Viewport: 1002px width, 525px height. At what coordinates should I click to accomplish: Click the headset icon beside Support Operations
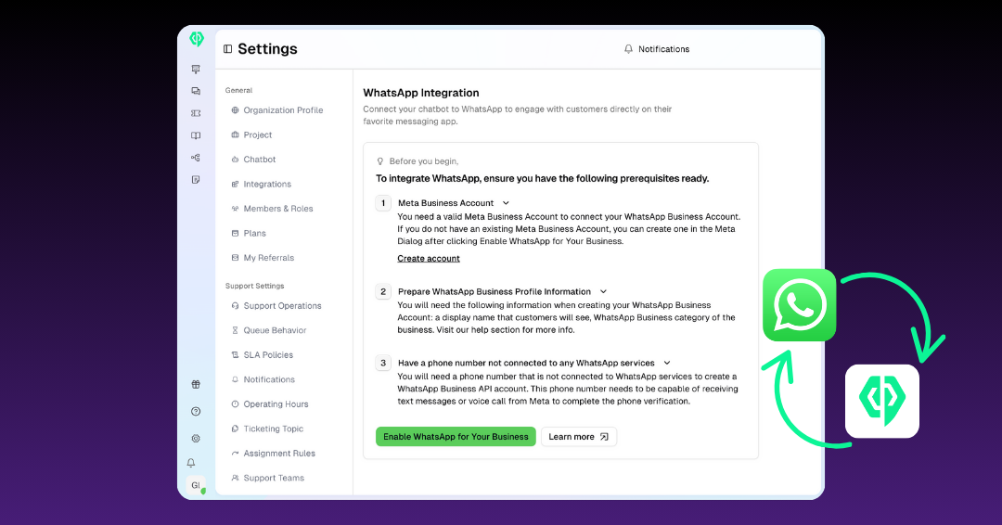coord(235,306)
